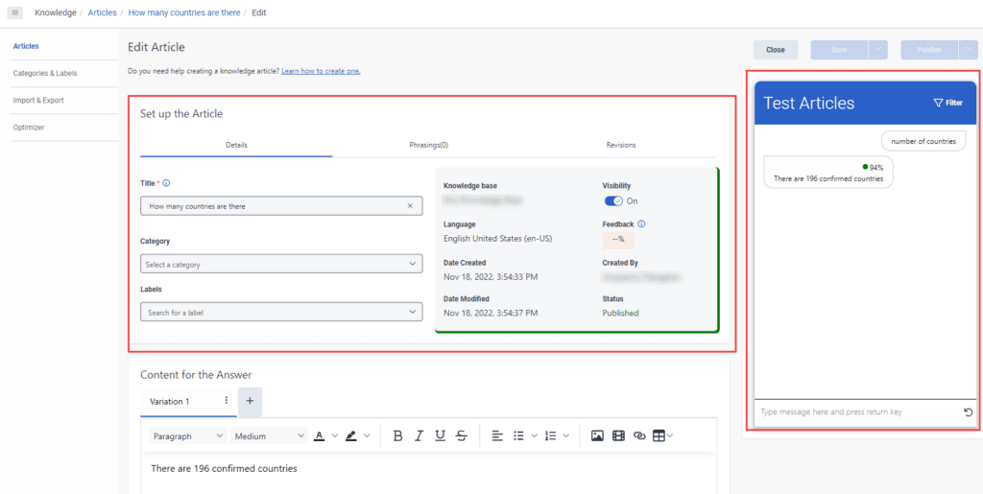Viewport: 983px width, 494px height.
Task: Click the test message input field
Action: coord(854,412)
